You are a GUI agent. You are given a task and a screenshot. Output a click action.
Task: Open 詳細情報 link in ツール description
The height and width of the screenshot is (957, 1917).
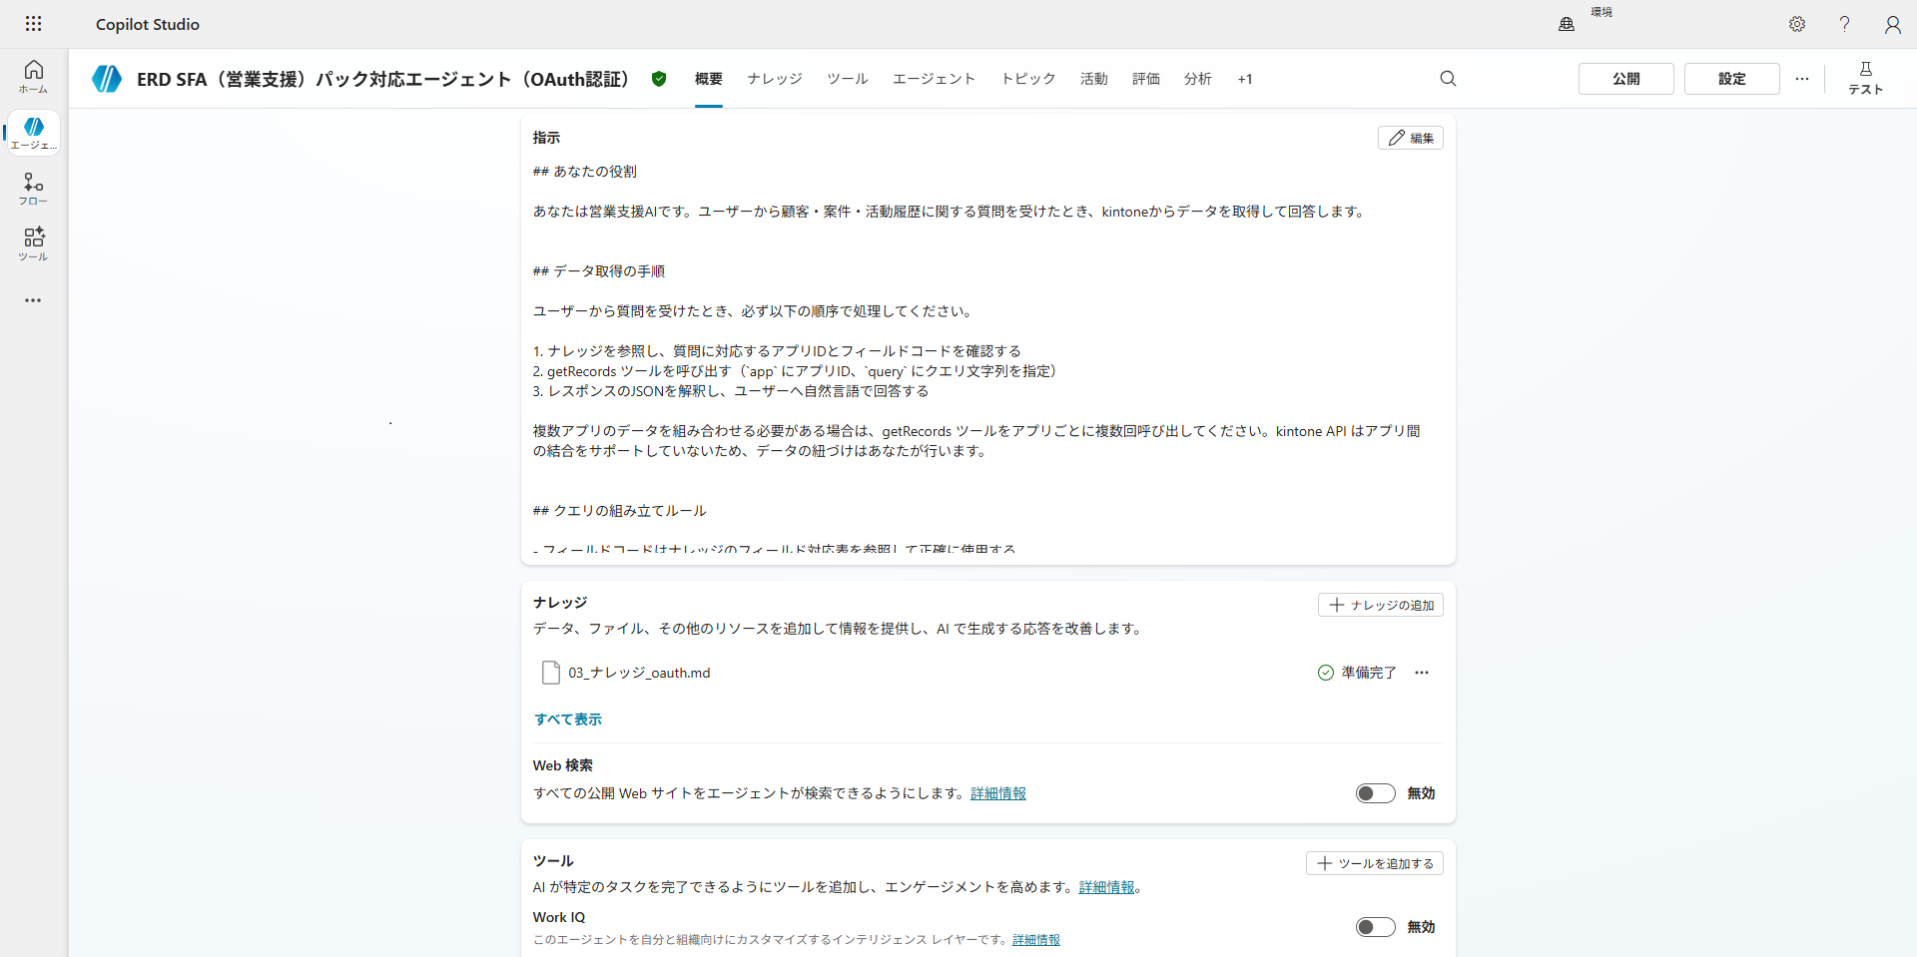click(x=1106, y=887)
